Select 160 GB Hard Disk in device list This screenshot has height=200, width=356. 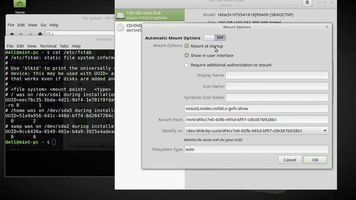[150, 15]
